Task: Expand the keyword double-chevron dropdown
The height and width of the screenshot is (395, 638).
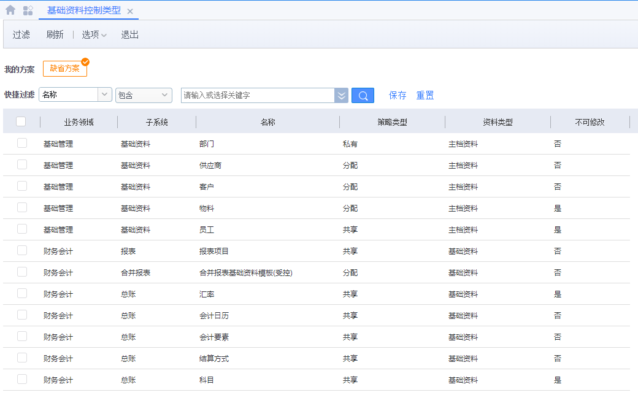Action: point(341,95)
